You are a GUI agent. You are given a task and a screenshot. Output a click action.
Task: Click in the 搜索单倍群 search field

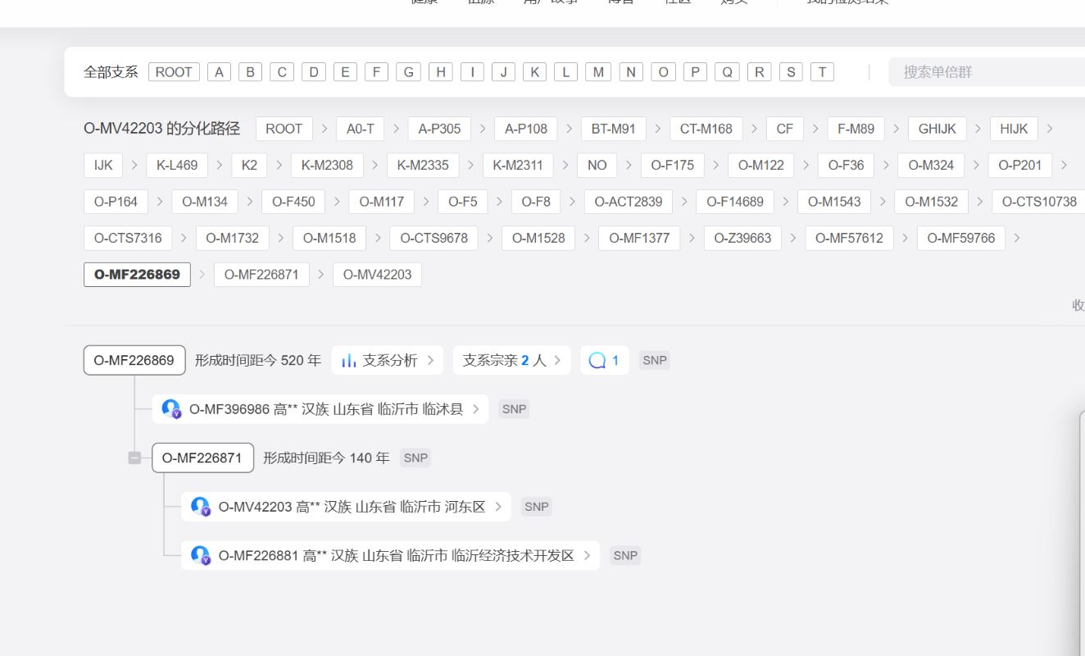983,72
